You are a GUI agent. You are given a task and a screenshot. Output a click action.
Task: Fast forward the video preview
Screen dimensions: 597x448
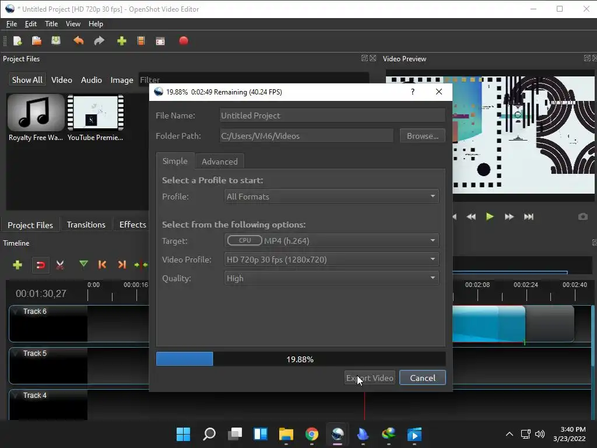[x=509, y=217]
